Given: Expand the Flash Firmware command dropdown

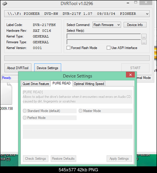Looking at the screenshot, I should click(107, 25).
